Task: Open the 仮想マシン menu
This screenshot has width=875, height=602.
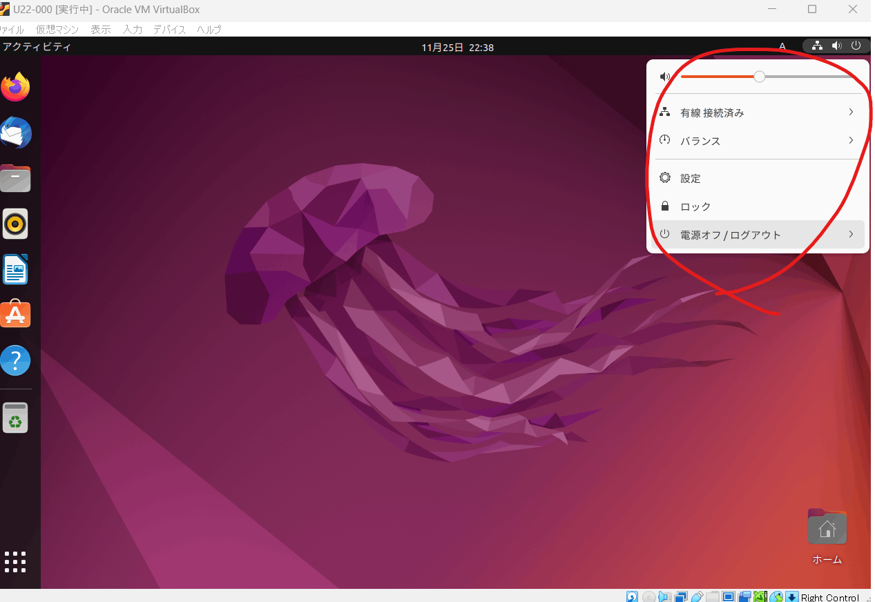Action: (x=57, y=30)
